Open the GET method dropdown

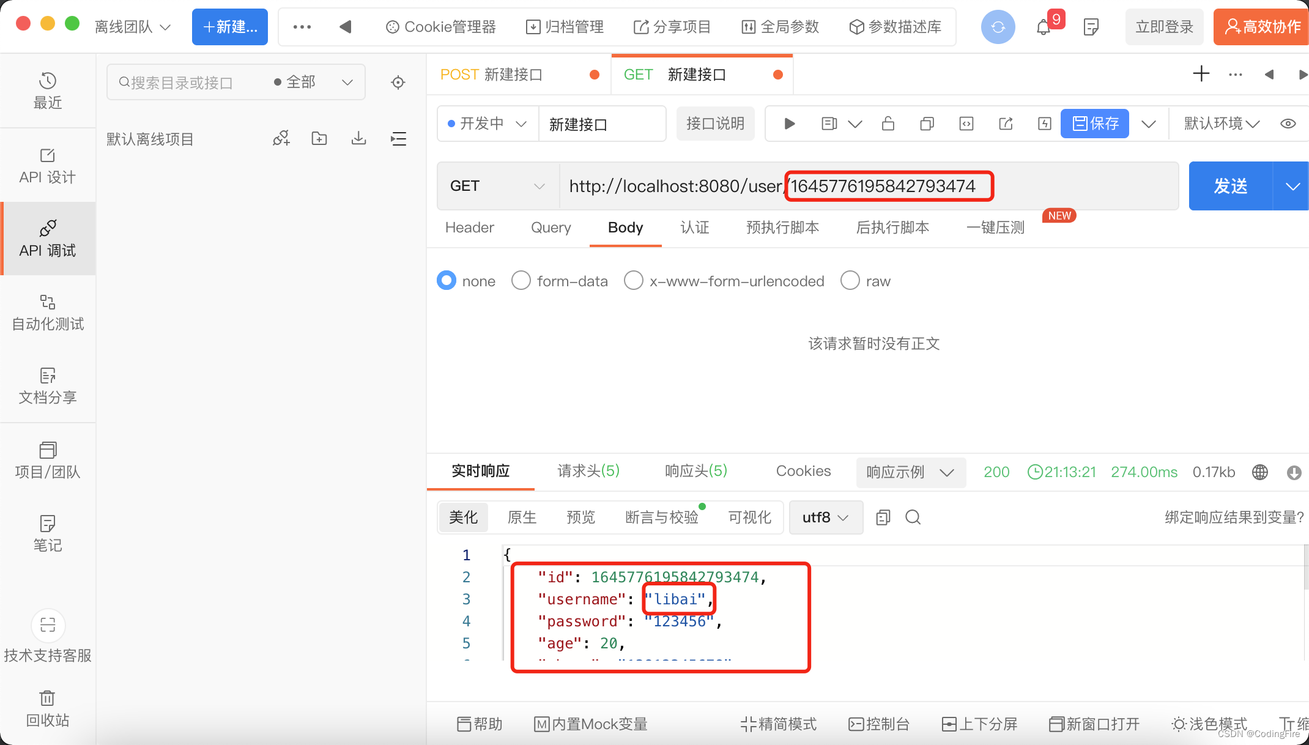click(x=498, y=186)
